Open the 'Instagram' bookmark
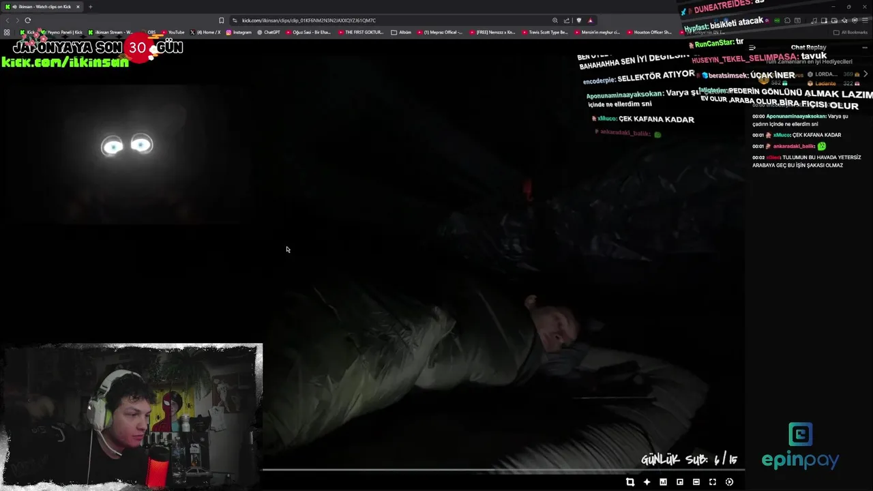873x491 pixels. 239,32
